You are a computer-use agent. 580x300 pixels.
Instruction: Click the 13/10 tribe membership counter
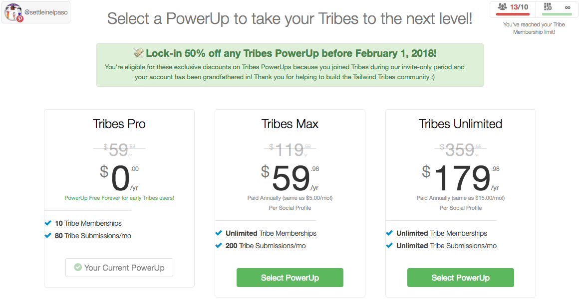click(x=519, y=7)
